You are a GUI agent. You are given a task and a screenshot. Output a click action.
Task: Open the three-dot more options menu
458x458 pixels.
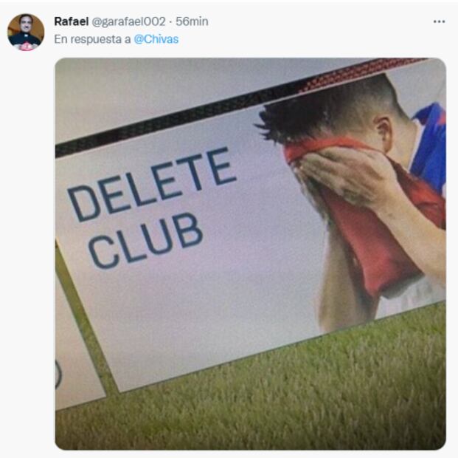pyautogui.click(x=439, y=21)
